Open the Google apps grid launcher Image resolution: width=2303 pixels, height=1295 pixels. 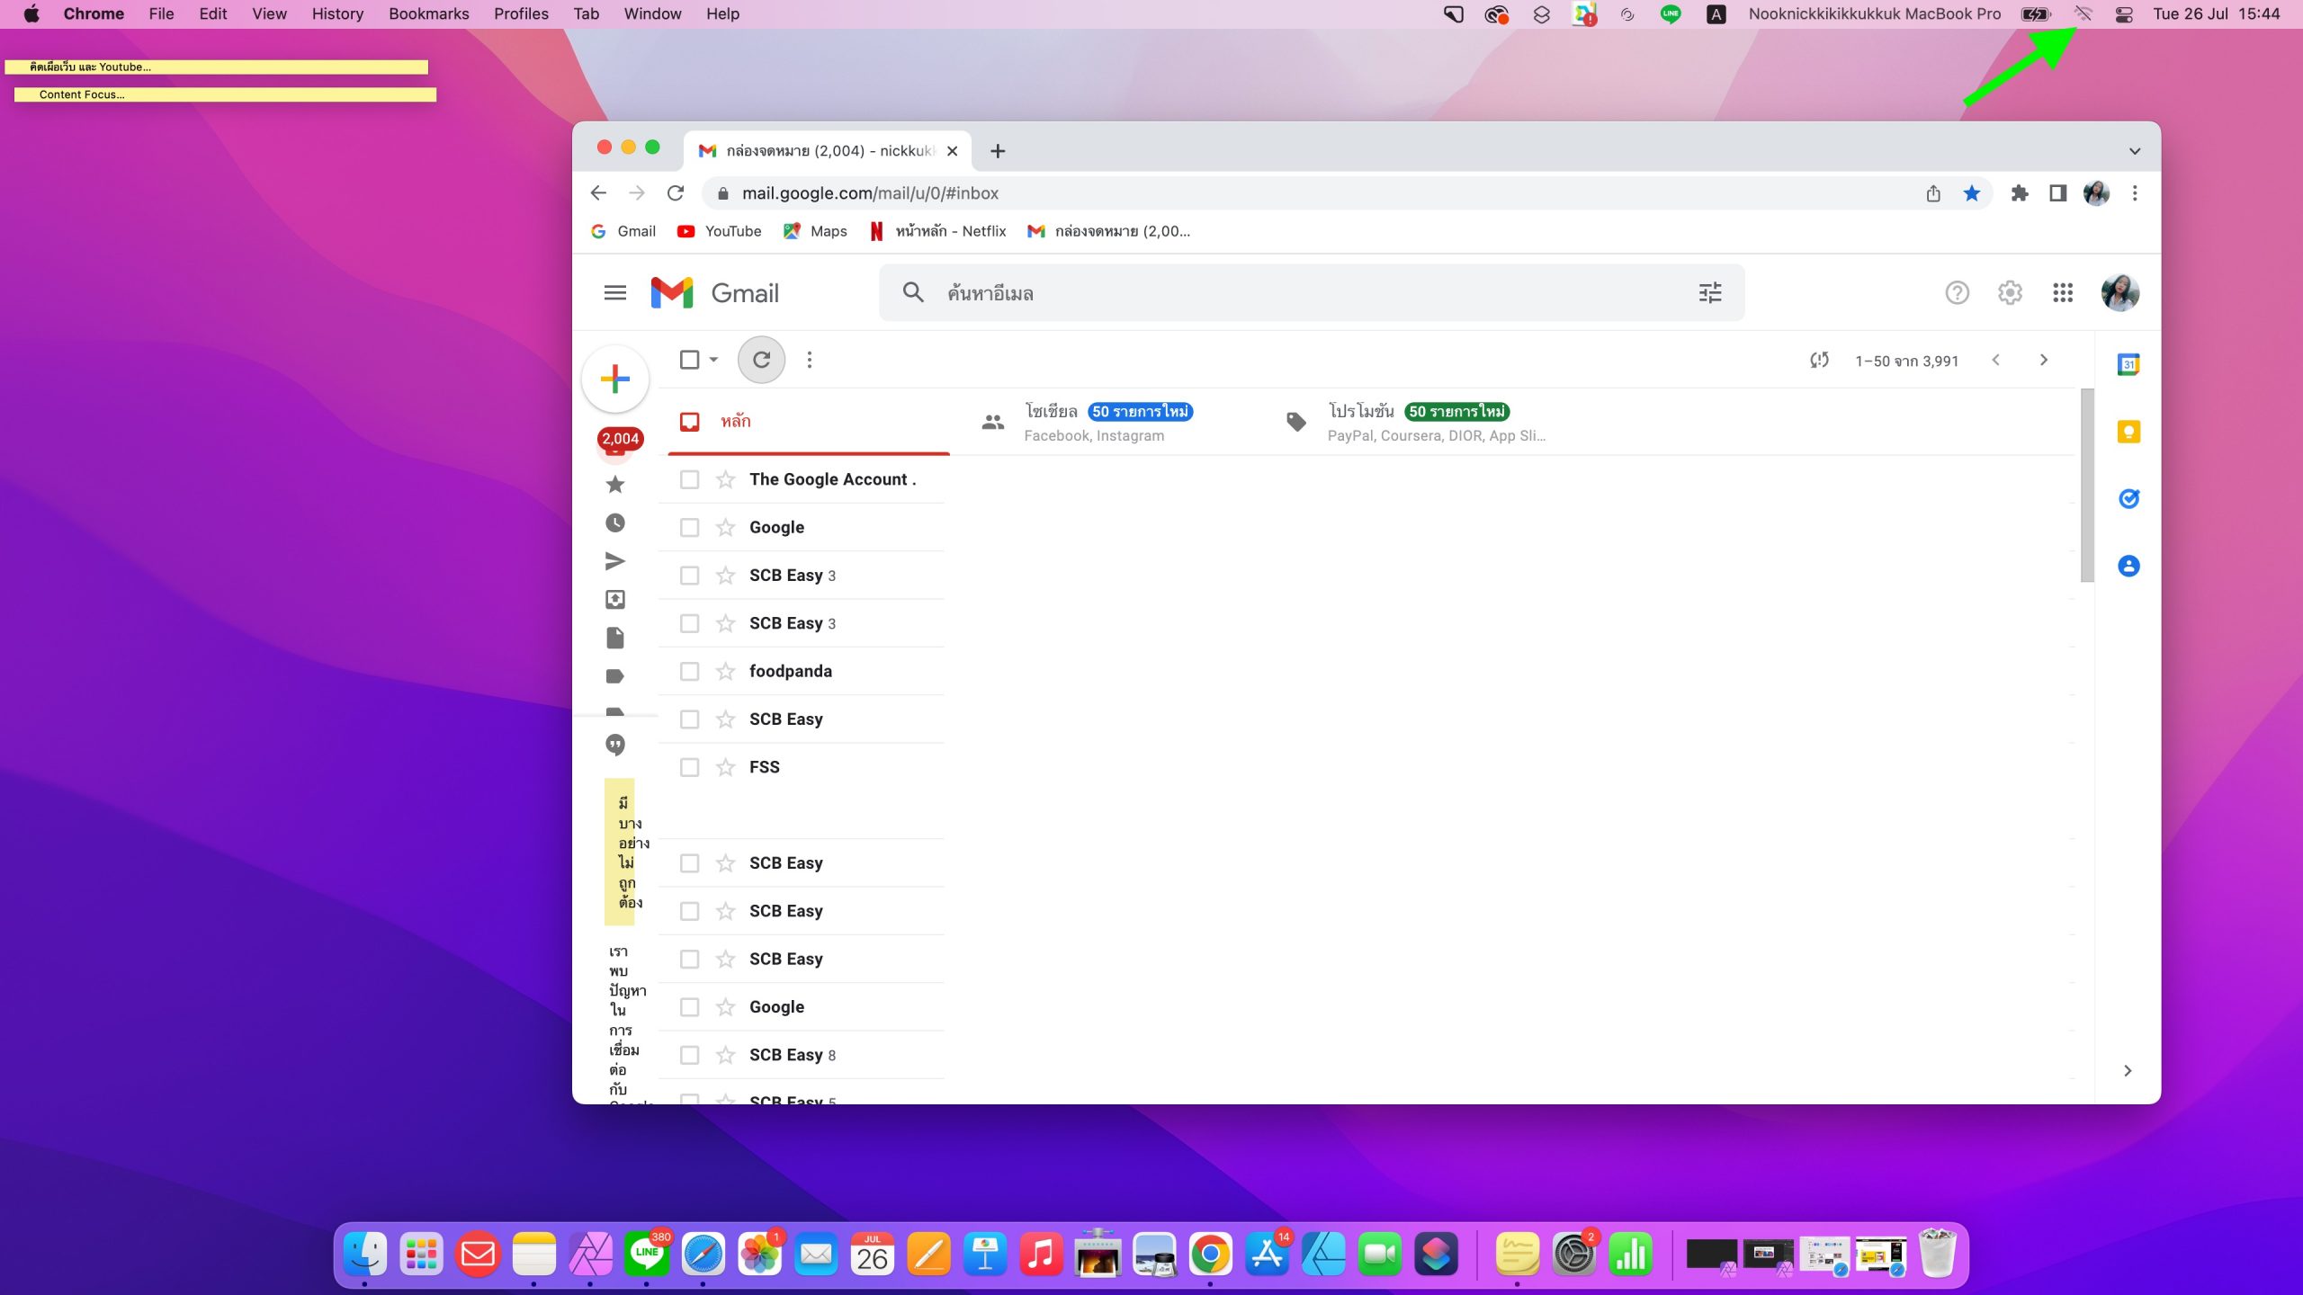[2063, 293]
